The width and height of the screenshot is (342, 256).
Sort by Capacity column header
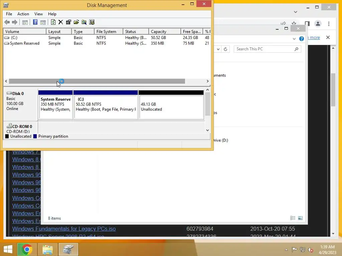pyautogui.click(x=165, y=32)
